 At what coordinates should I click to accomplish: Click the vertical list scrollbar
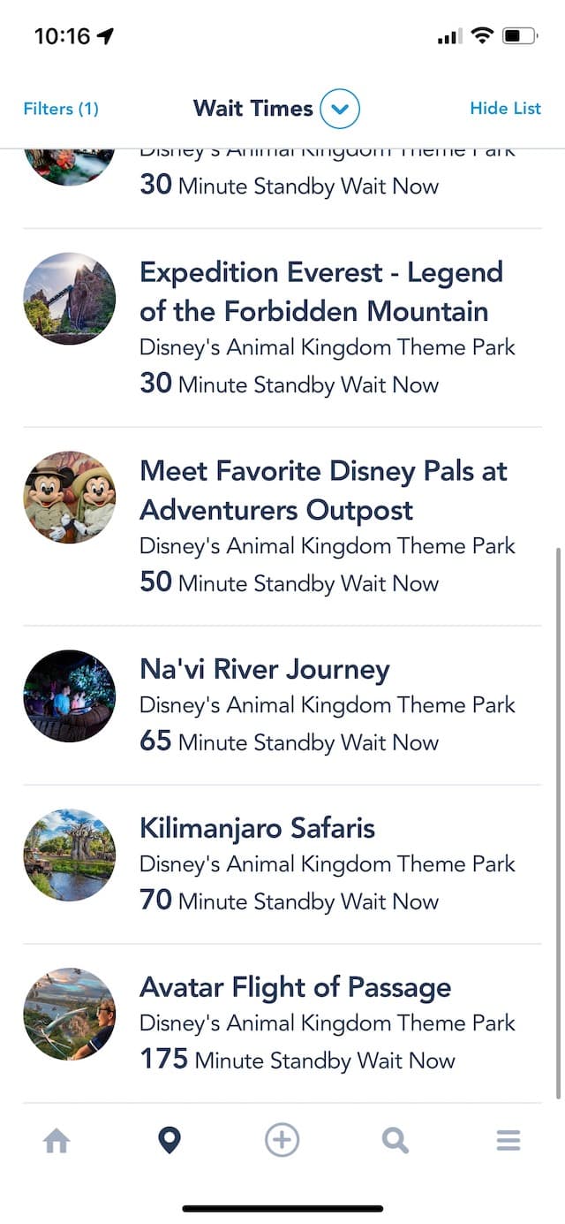[x=559, y=823]
